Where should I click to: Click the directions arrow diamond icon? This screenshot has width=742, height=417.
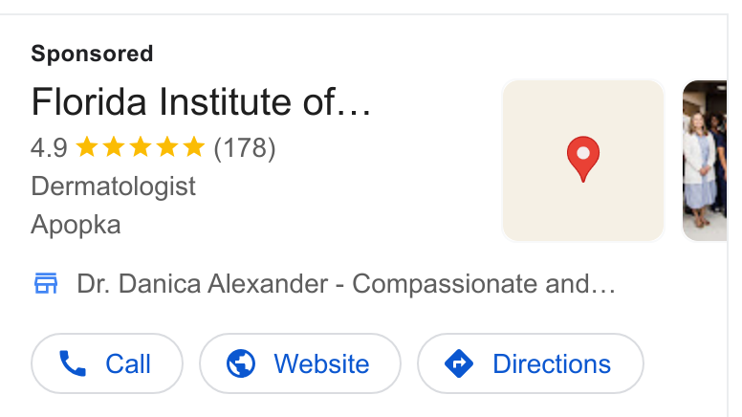click(459, 363)
